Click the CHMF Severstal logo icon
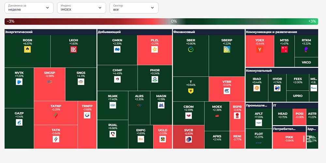This screenshot has width=326, height=163. click(117, 79)
